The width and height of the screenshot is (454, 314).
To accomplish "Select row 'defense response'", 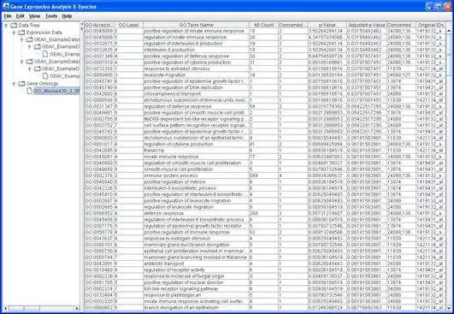I will click(x=265, y=213).
